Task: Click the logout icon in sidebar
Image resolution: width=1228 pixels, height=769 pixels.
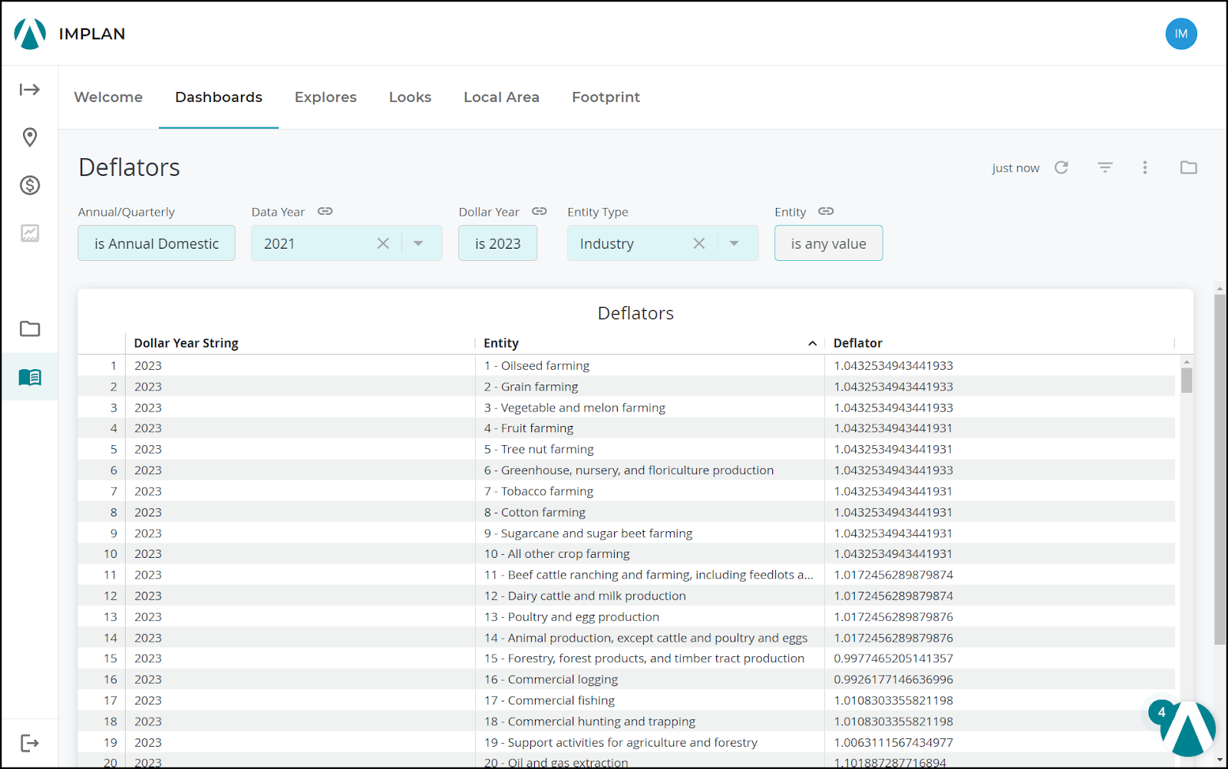Action: 30,743
